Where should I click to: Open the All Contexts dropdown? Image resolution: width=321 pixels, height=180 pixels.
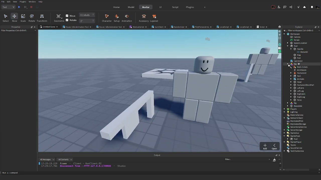pos(65,159)
